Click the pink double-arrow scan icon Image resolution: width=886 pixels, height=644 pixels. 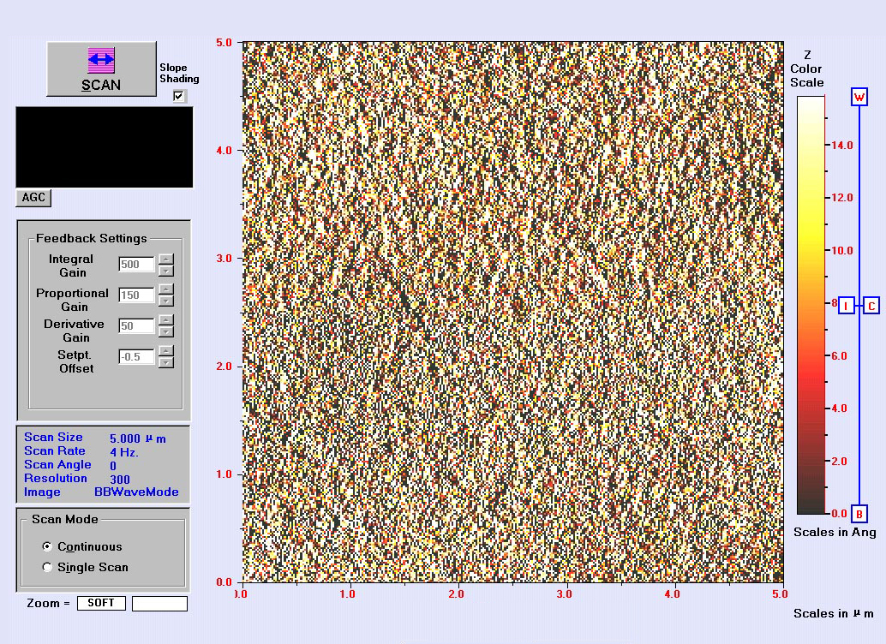(101, 60)
